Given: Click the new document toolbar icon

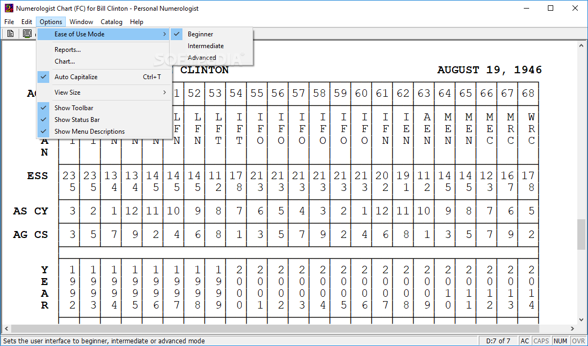Looking at the screenshot, I should coord(11,33).
